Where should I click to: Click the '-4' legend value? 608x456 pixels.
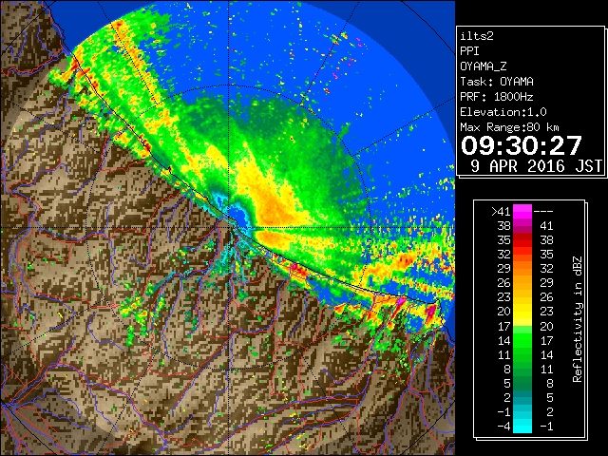tap(504, 427)
